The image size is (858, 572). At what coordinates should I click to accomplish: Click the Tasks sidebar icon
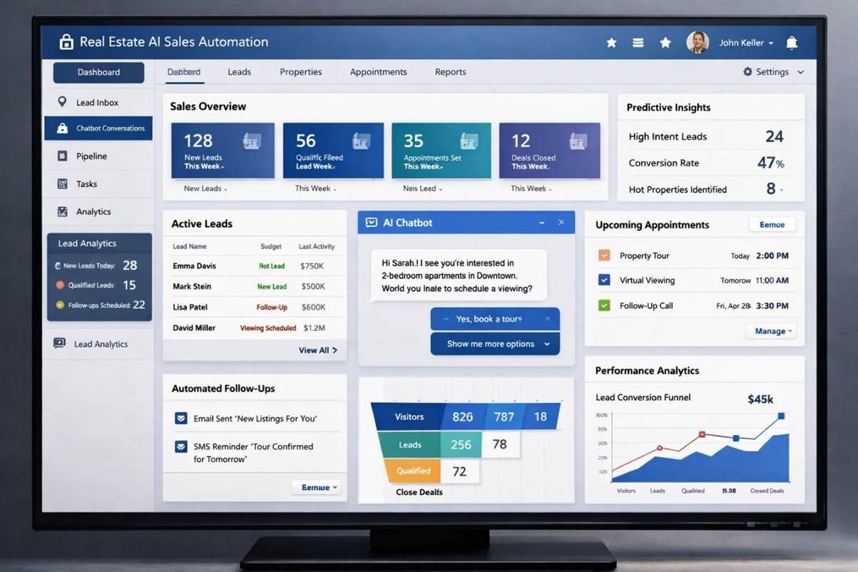click(62, 184)
